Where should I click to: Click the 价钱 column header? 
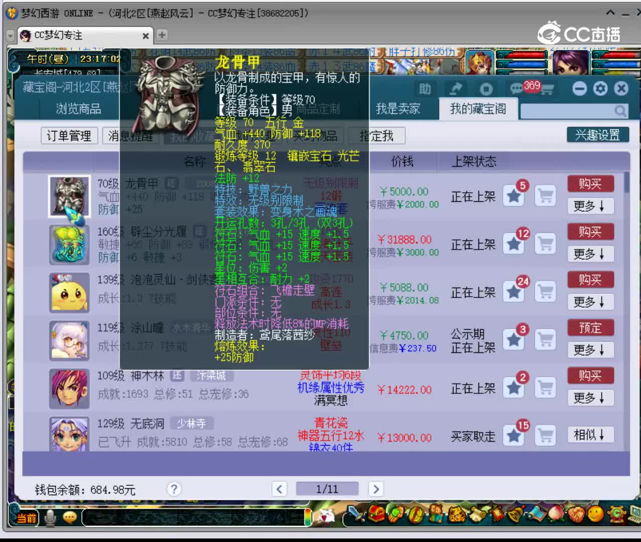(402, 161)
